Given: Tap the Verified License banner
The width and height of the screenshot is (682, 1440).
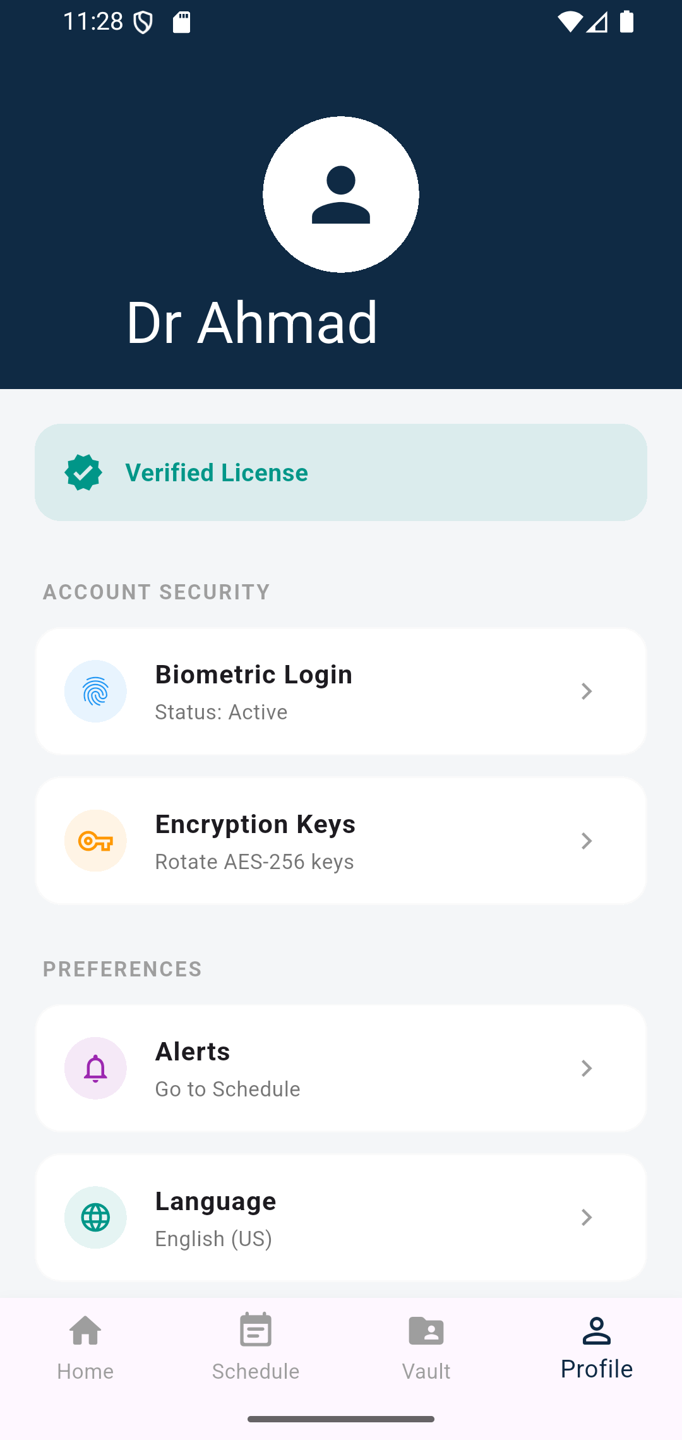Looking at the screenshot, I should (341, 472).
